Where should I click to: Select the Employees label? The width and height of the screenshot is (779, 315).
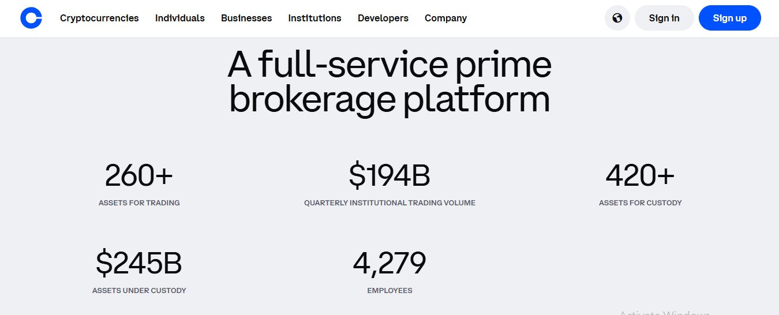click(x=389, y=291)
